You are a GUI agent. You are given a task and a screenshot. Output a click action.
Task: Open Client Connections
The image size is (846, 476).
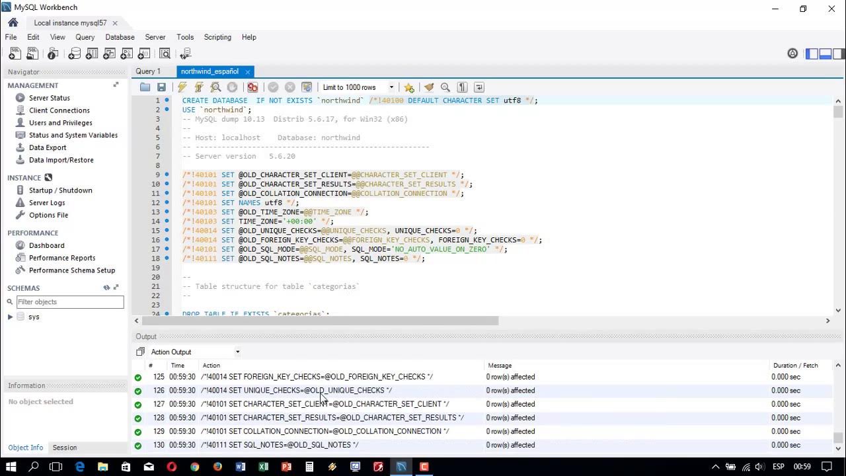click(x=59, y=110)
